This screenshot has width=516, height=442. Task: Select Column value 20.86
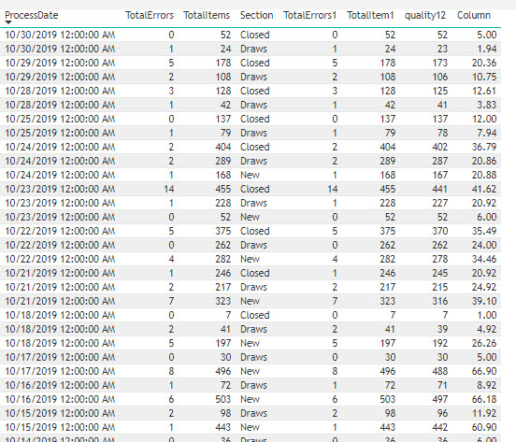pyautogui.click(x=484, y=161)
